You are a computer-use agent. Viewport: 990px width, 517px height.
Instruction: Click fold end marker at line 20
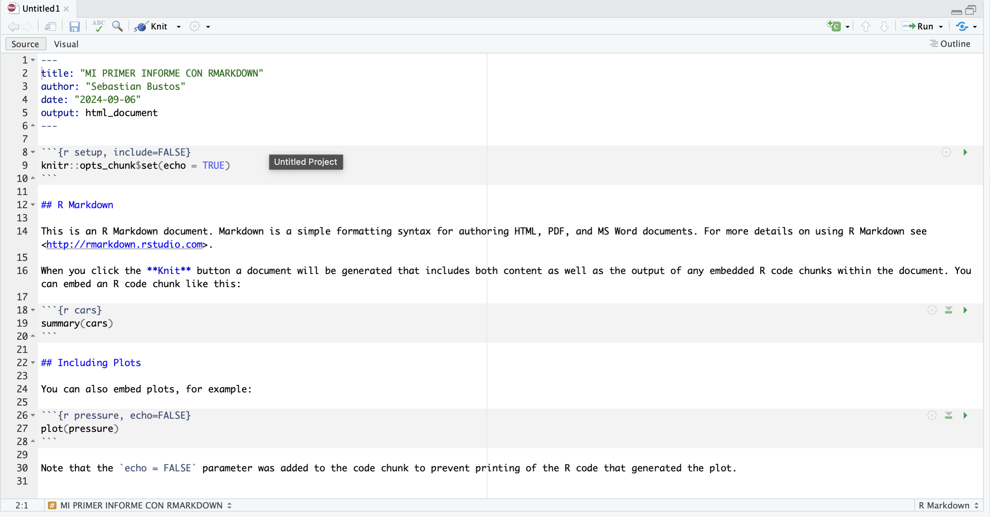[x=33, y=336]
